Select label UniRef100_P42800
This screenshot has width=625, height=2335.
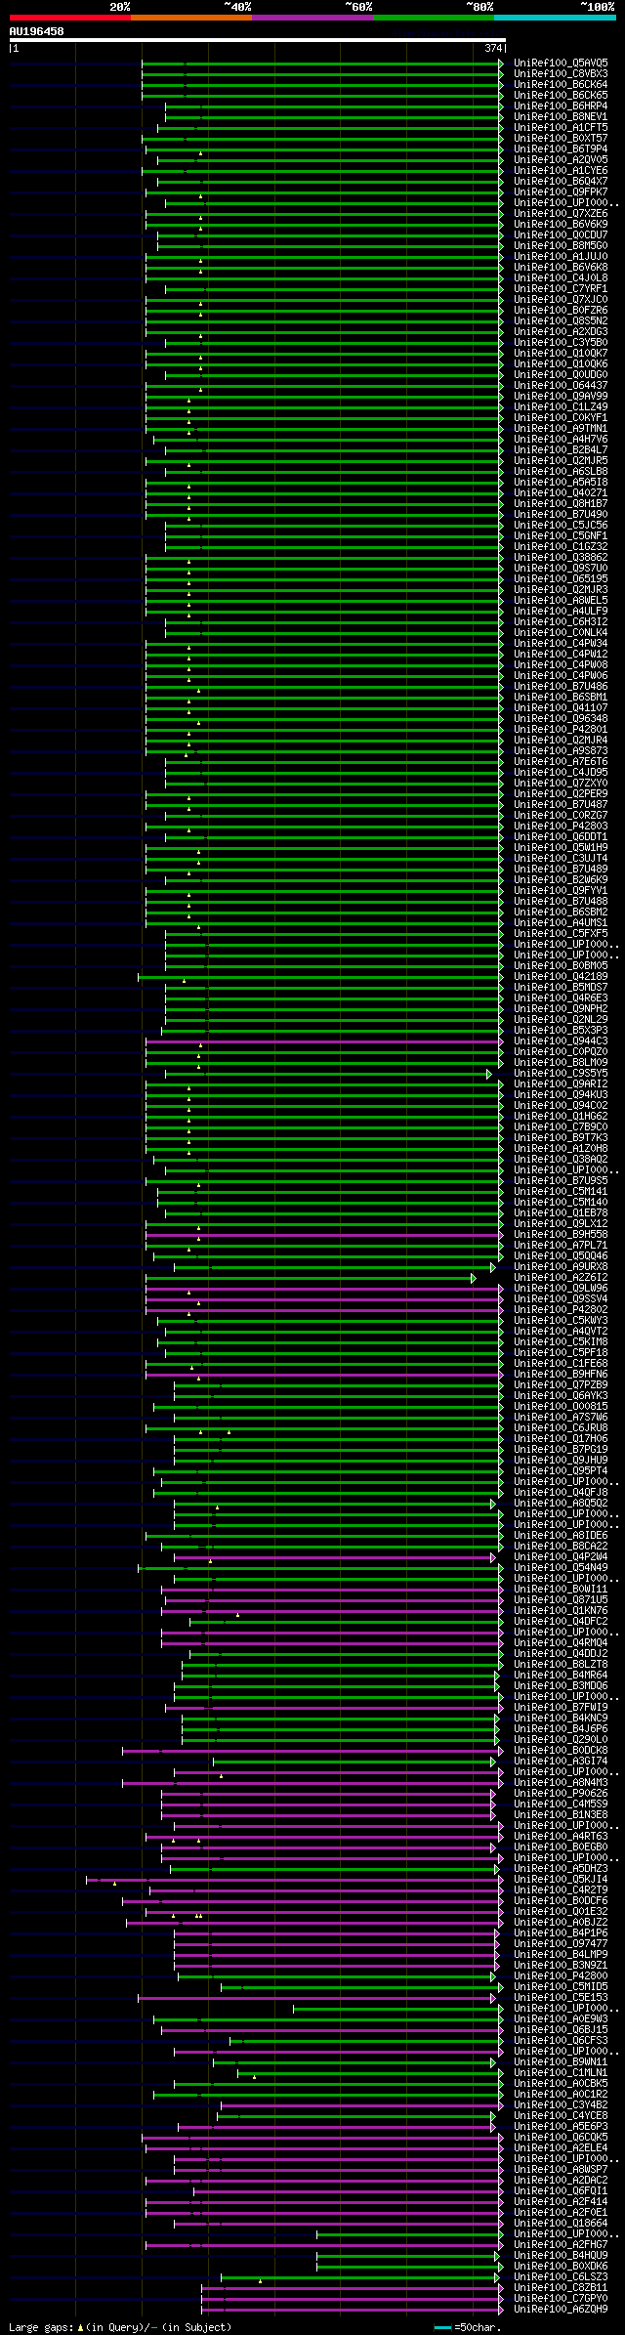561,1975
